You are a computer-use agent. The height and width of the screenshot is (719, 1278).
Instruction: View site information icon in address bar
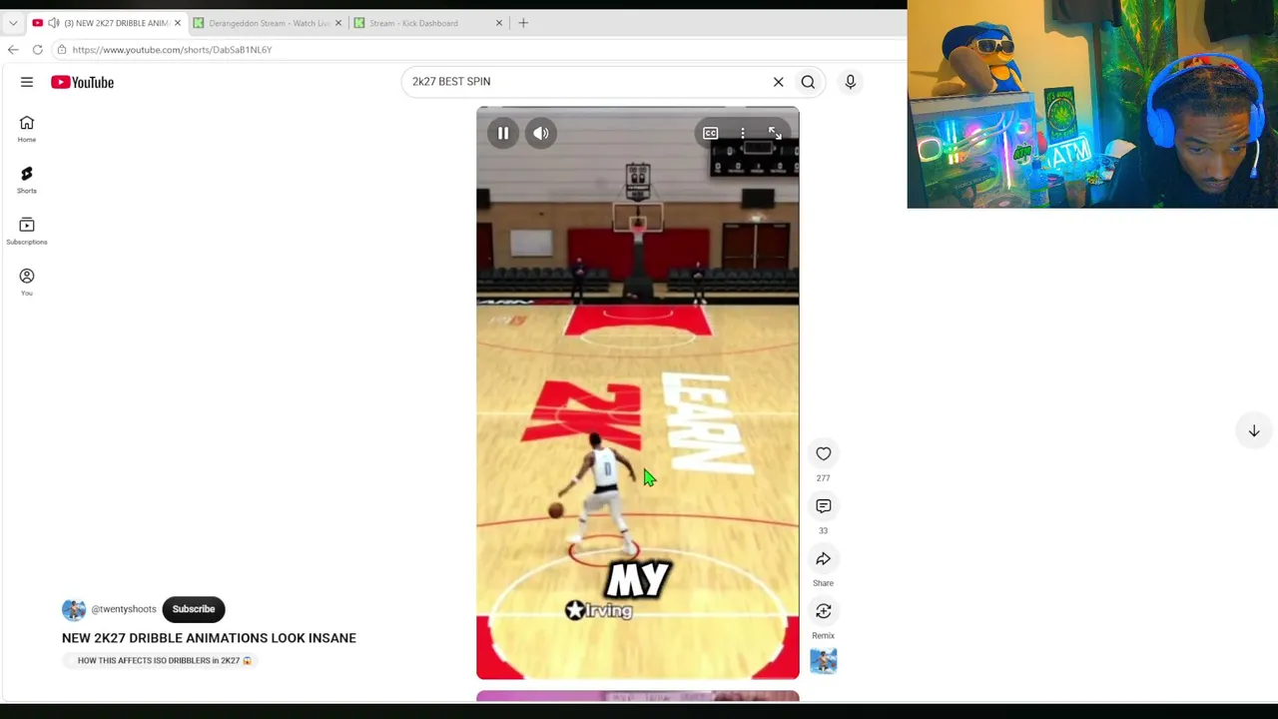click(62, 50)
